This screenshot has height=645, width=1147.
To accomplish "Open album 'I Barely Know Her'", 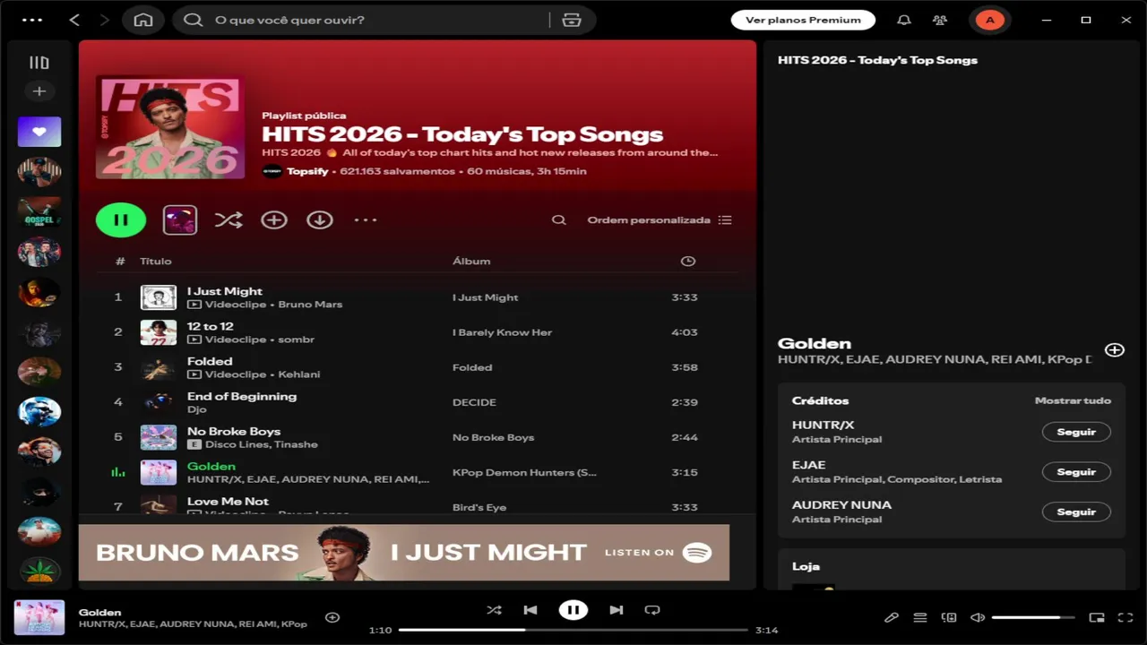I will click(x=502, y=332).
